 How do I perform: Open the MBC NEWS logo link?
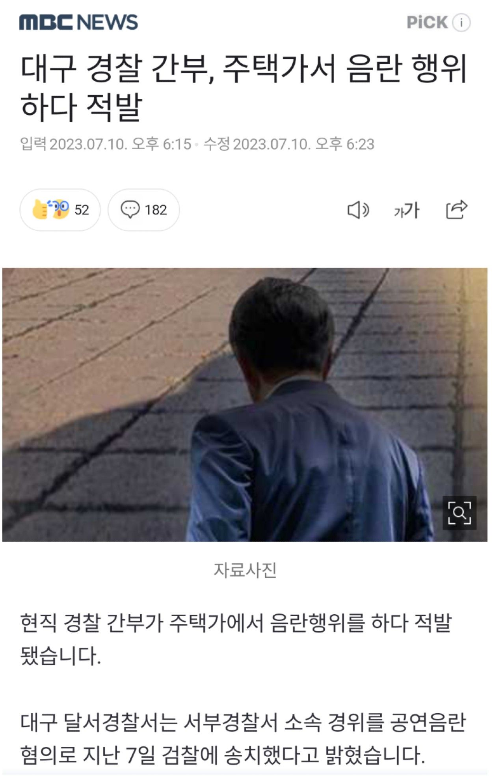pyautogui.click(x=78, y=22)
